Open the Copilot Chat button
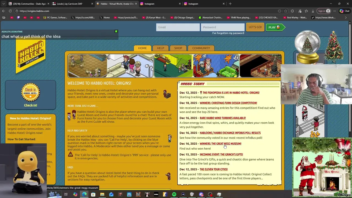The height and width of the screenshot is (198, 352). pos(345,11)
